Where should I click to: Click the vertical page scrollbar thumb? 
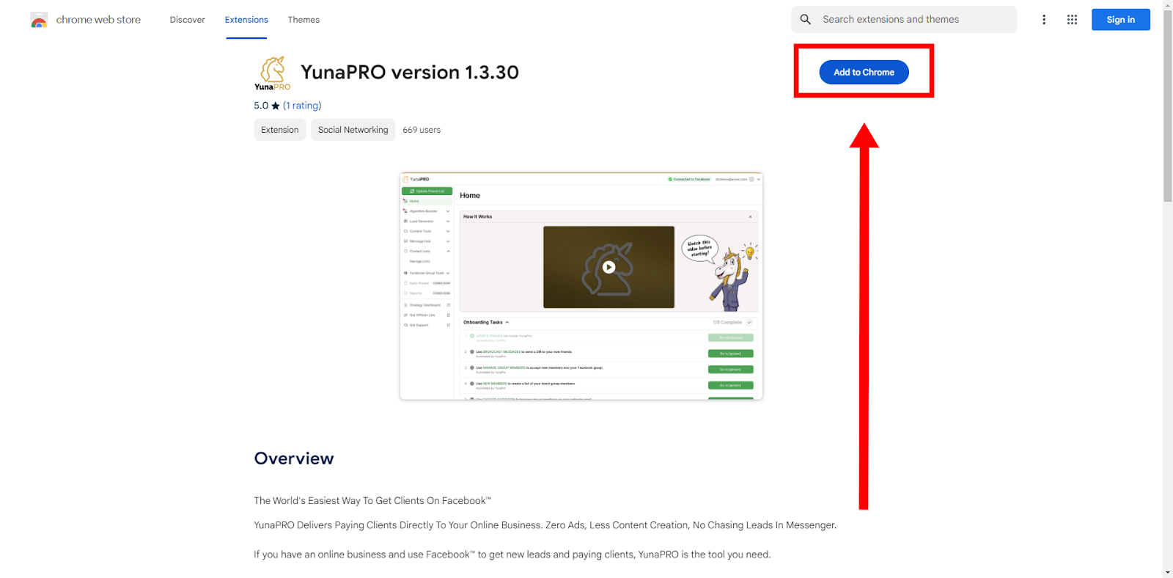(x=1167, y=106)
